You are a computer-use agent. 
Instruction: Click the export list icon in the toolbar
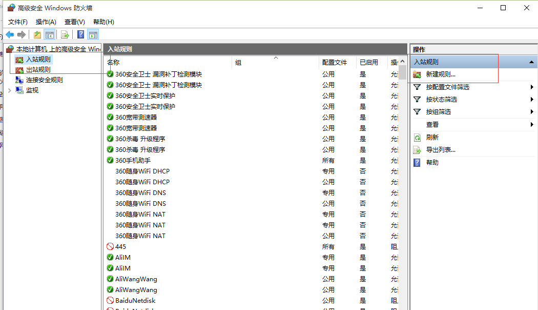click(x=65, y=35)
